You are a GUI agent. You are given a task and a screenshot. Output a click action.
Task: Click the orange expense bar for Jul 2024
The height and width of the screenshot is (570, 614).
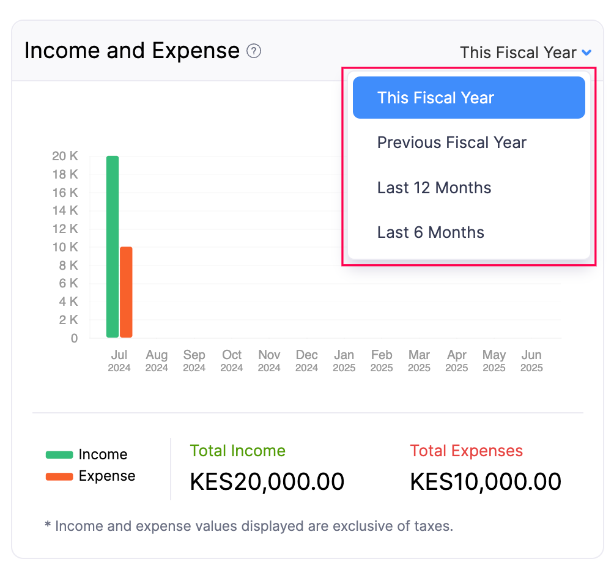click(x=126, y=291)
